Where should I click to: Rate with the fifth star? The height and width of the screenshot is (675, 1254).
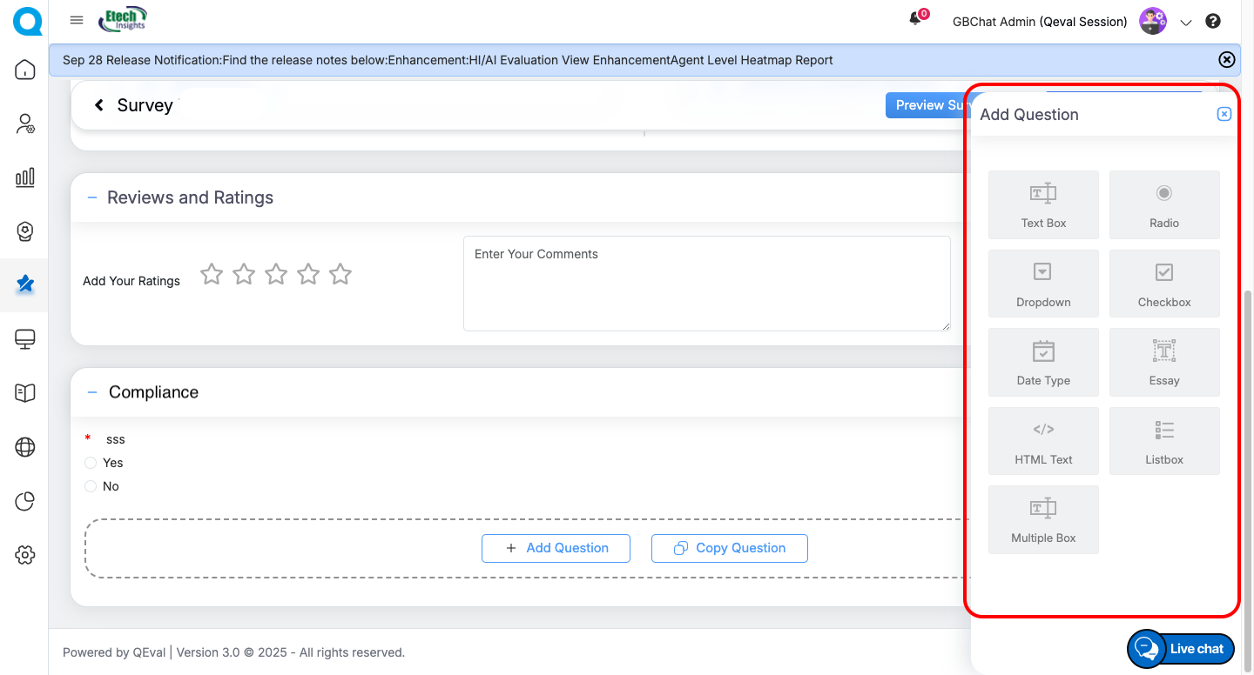click(x=340, y=275)
